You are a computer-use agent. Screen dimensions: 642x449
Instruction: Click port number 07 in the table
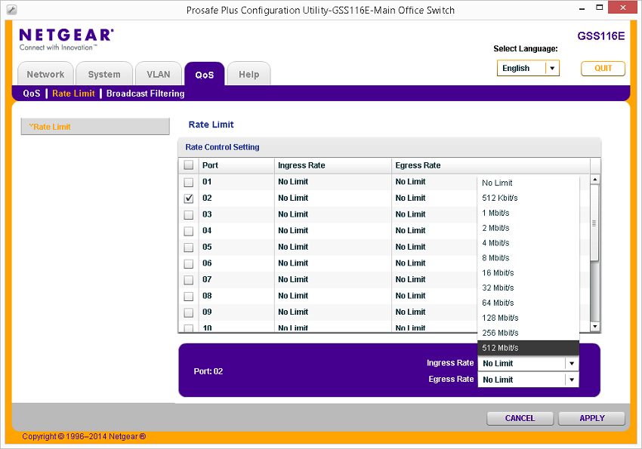[207, 280]
